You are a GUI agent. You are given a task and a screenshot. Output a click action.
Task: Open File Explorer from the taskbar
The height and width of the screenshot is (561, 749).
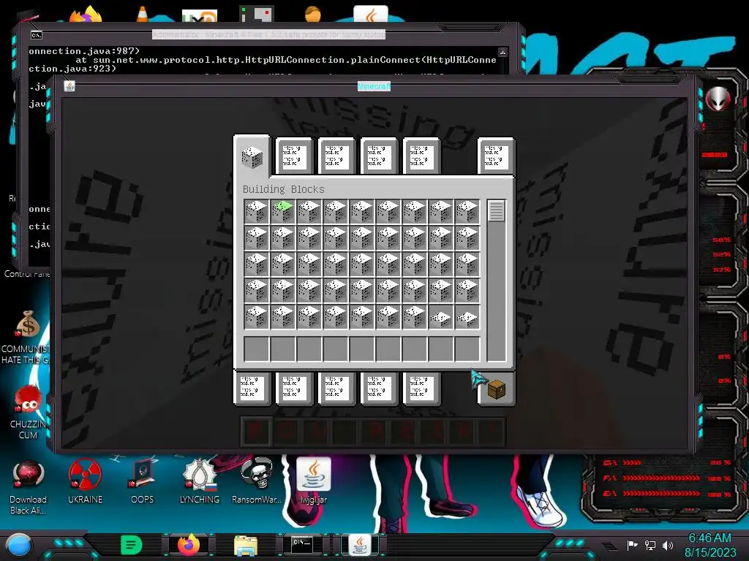click(246, 545)
